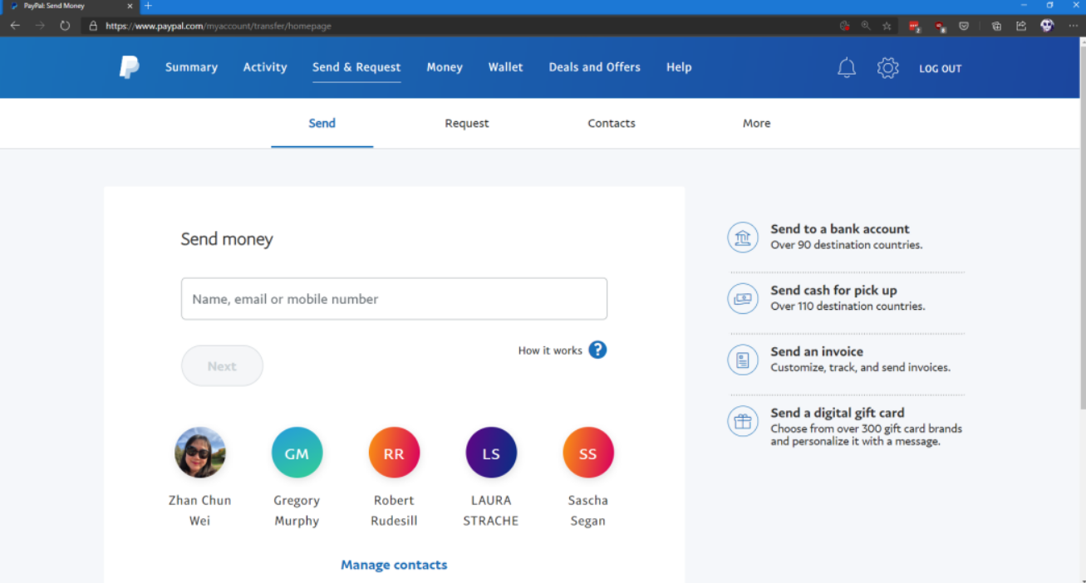Click Send to a bank account heading

[840, 229]
